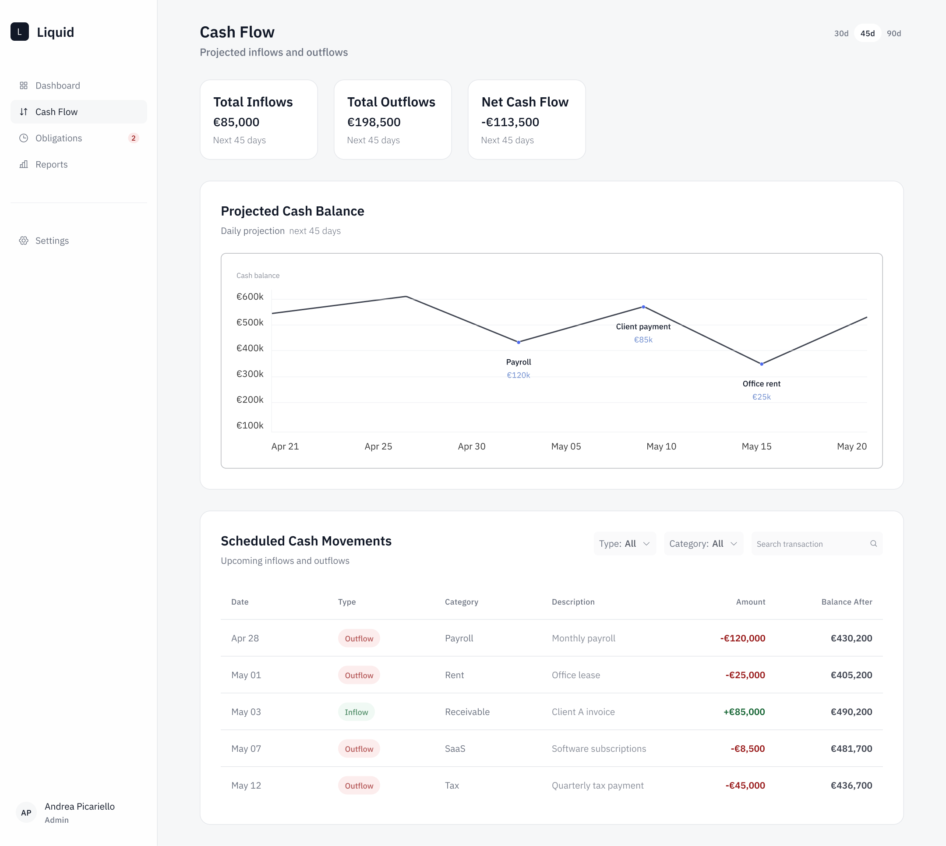Open Obligations menu item
This screenshot has height=846, width=946.
point(59,138)
